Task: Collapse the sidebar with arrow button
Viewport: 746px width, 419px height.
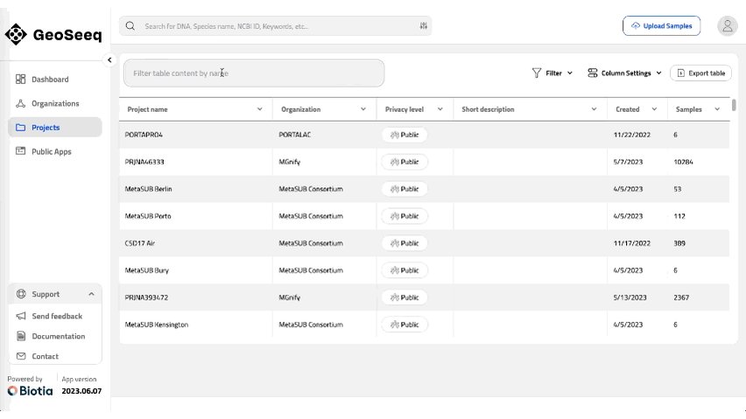Action: click(109, 59)
